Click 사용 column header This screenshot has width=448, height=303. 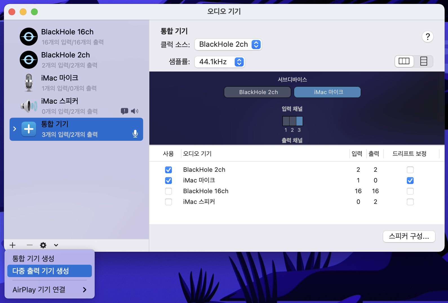coord(168,154)
